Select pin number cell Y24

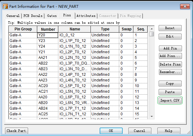[48, 46]
